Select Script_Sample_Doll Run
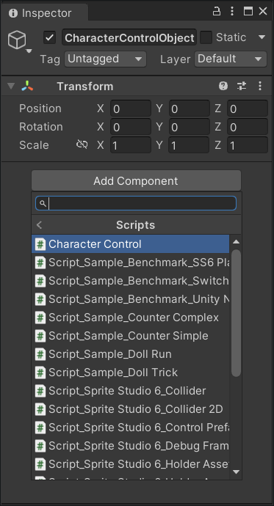 [130, 354]
